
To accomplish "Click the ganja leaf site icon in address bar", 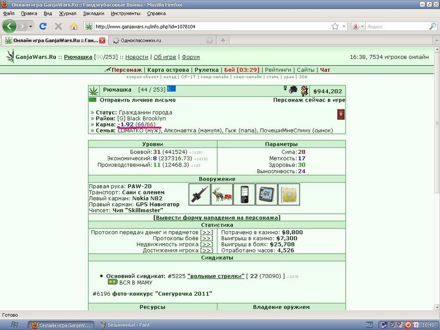I will 88,26.
